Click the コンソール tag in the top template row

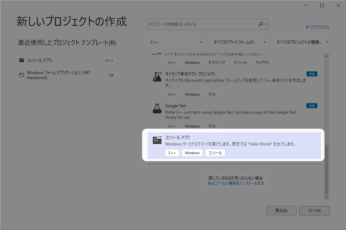[x=240, y=63]
